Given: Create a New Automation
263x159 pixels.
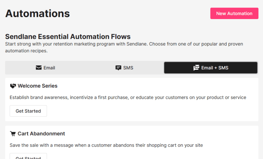Looking at the screenshot, I should click(234, 13).
